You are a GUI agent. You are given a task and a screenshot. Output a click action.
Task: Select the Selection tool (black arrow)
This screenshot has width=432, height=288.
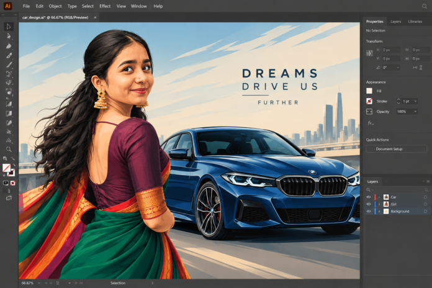click(x=9, y=27)
